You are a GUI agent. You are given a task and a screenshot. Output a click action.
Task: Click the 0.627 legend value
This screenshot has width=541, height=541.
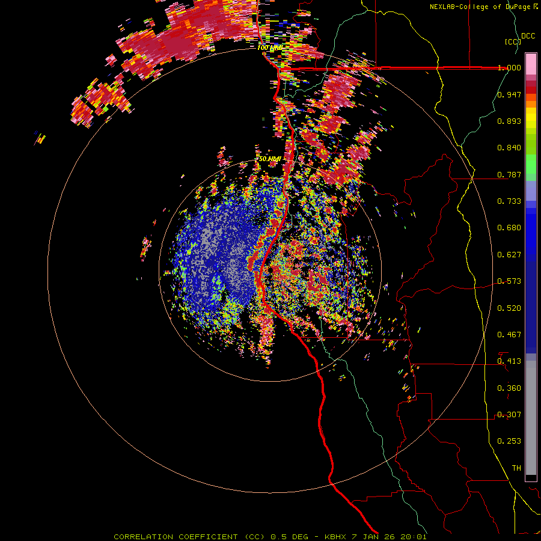click(509, 255)
